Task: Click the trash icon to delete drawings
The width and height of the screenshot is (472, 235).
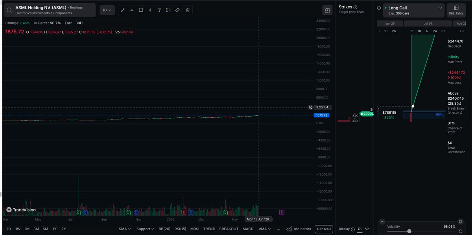Action: click(x=188, y=10)
